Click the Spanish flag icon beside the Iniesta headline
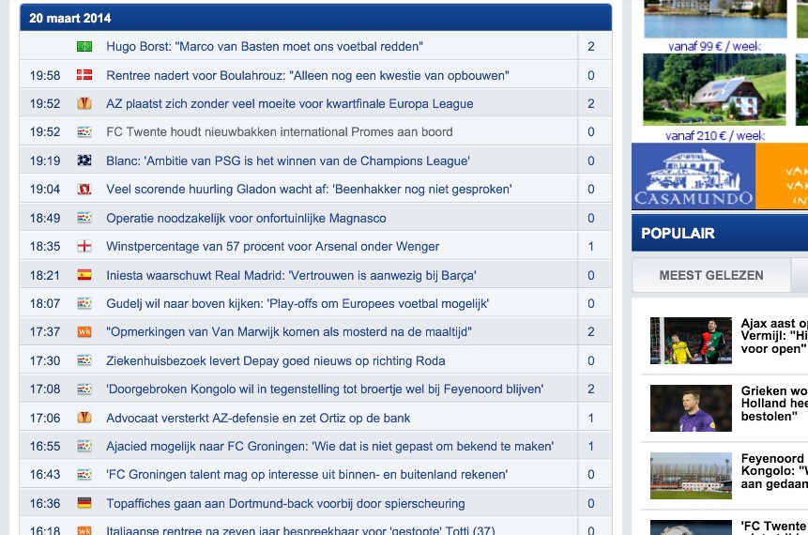 point(84,275)
